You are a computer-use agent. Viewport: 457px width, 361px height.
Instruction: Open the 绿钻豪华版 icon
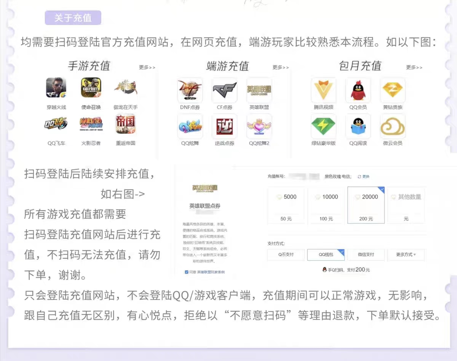pos(324,126)
